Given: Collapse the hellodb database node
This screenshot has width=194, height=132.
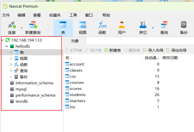Looking at the screenshot, I should point(7,46).
